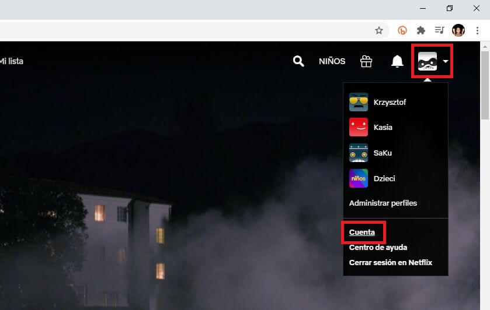Image resolution: width=490 pixels, height=310 pixels.
Task: Switch to the Krzysztof profile avatar
Action: point(359,102)
